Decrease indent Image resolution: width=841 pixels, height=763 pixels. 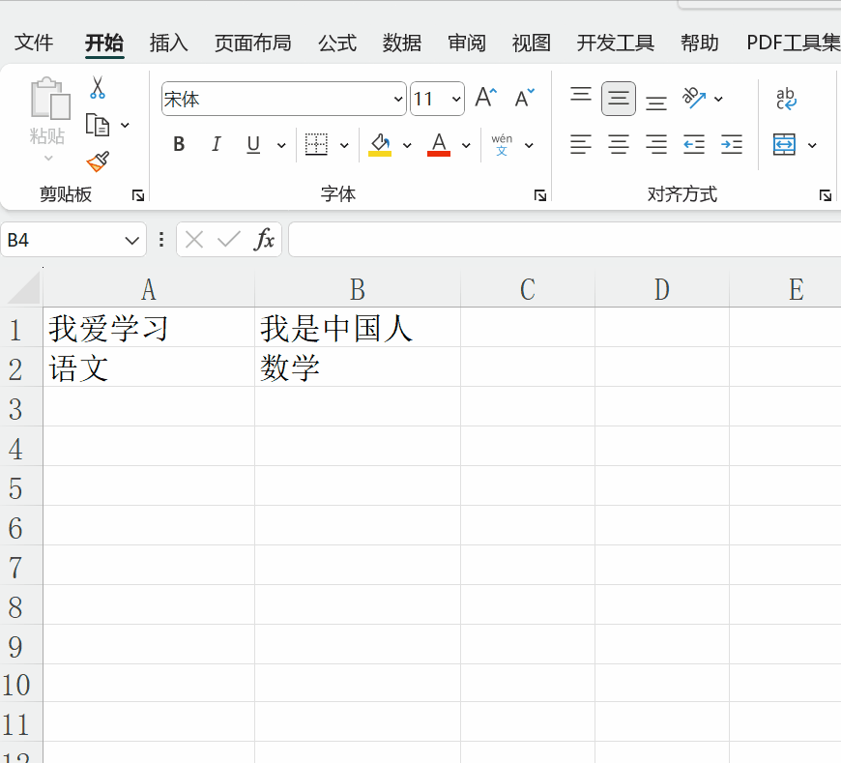click(x=693, y=144)
